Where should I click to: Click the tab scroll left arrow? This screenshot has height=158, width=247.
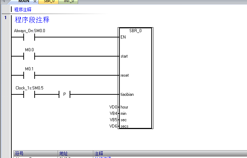pos(4,2)
